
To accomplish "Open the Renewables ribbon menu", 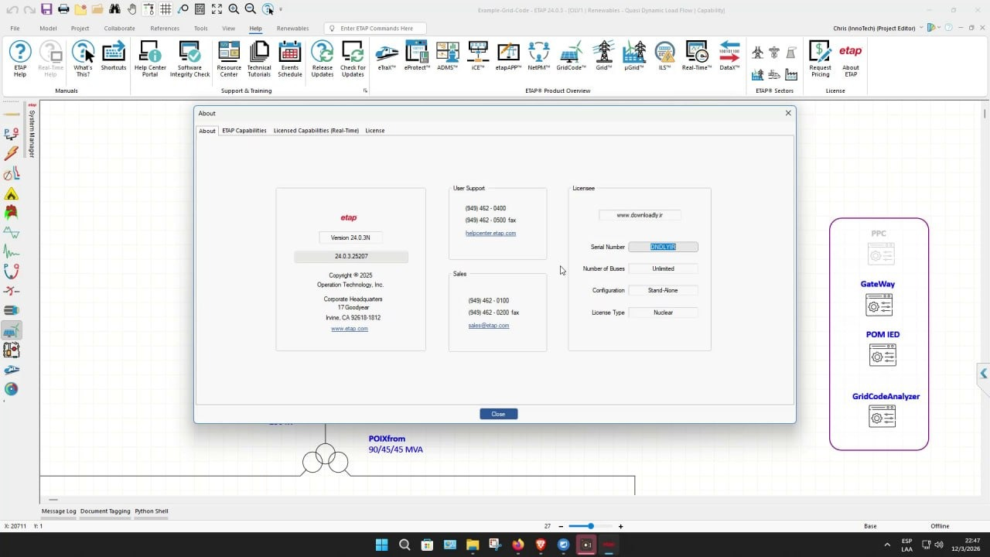I will [x=292, y=29].
